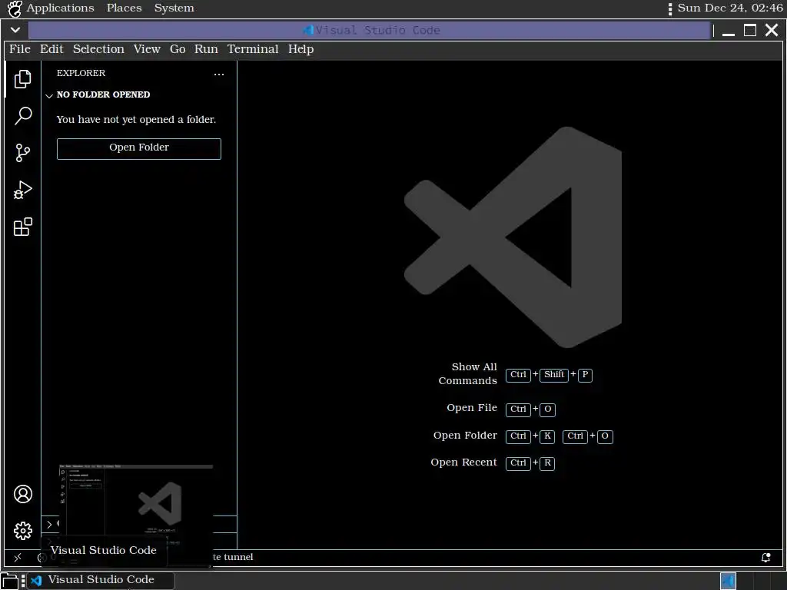Click the panel applet handle beside the clock

(x=670, y=8)
